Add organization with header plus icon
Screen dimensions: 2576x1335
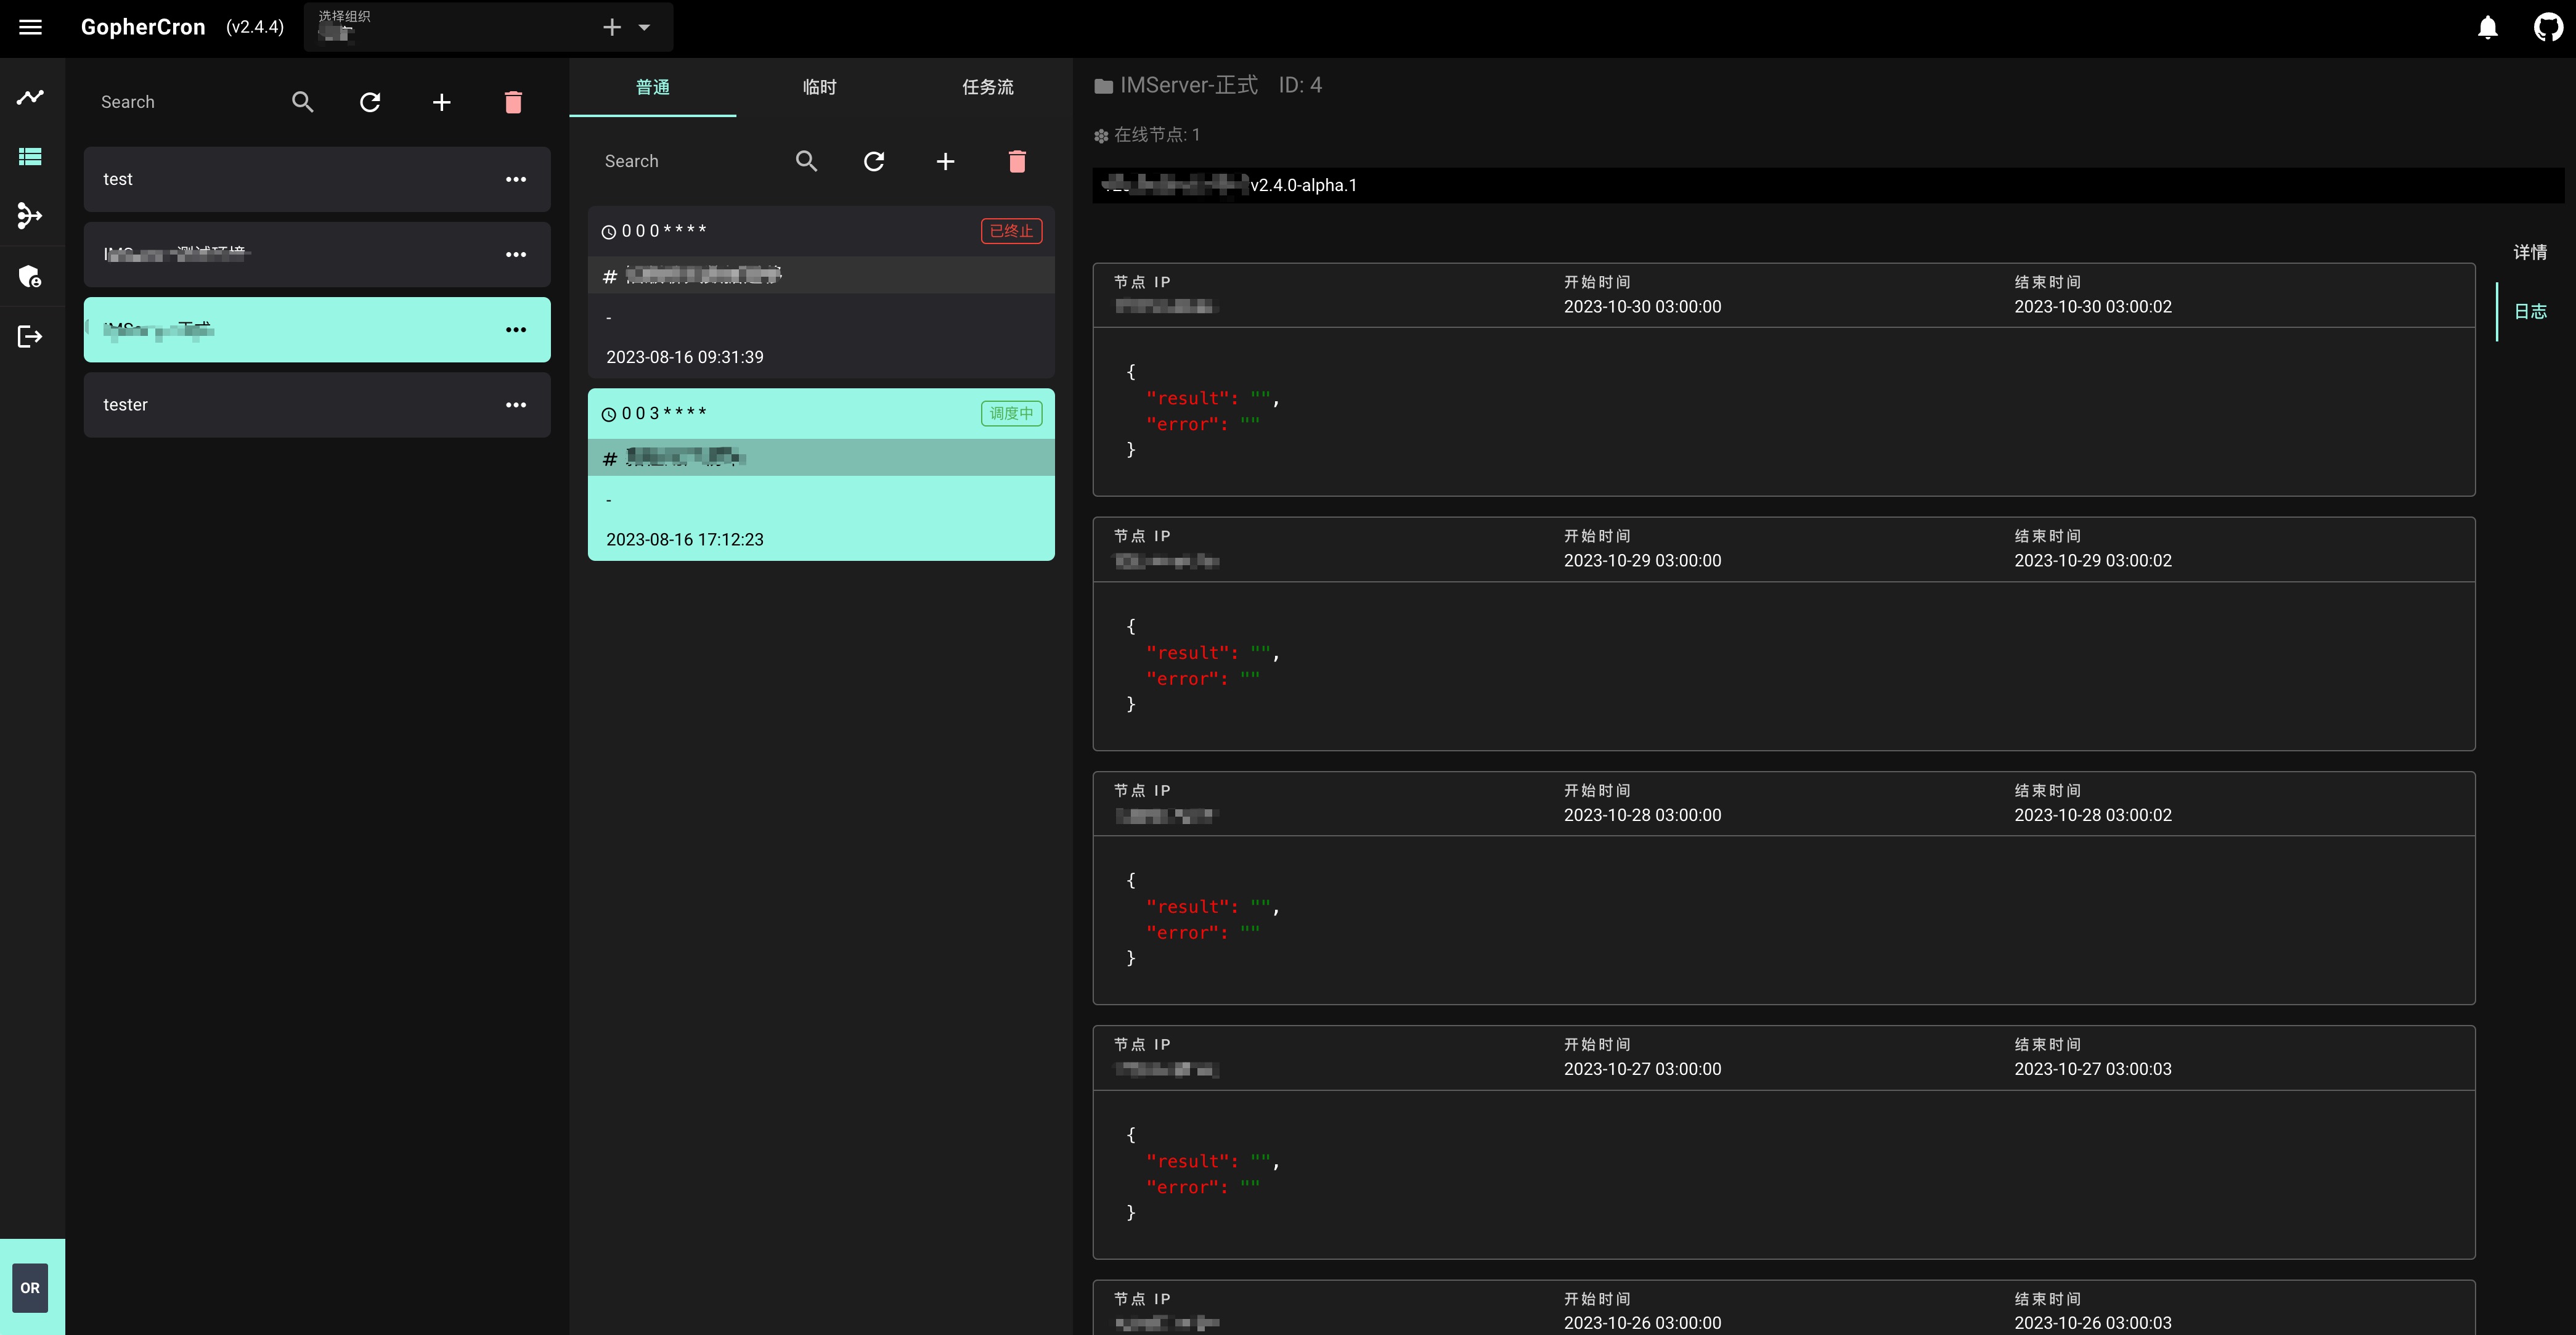pyautogui.click(x=612, y=28)
